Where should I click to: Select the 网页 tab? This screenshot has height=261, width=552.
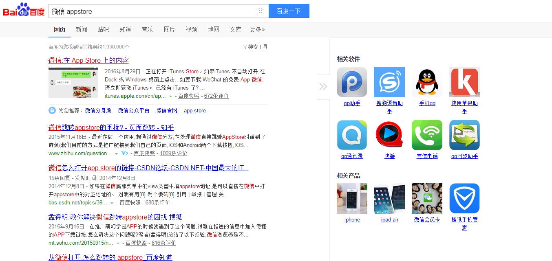coord(60,29)
